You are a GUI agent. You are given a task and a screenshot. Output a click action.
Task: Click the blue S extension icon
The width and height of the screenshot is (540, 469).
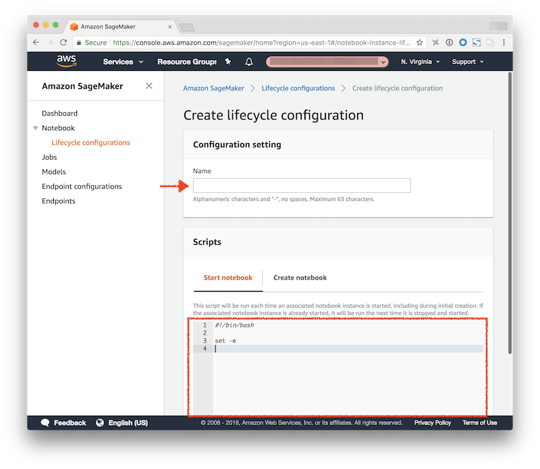point(477,43)
